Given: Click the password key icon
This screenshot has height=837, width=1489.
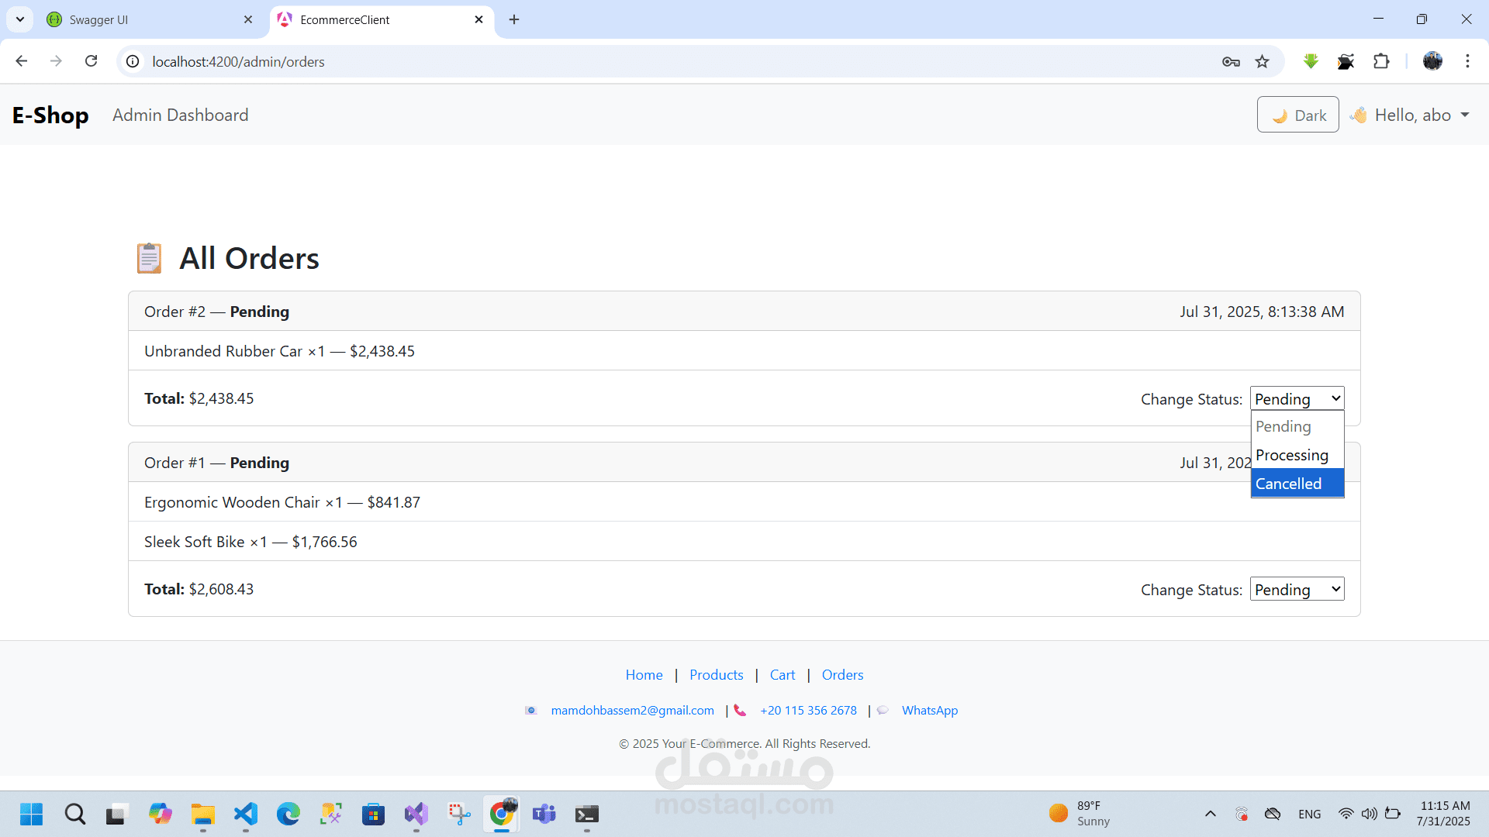Looking at the screenshot, I should coord(1231,61).
